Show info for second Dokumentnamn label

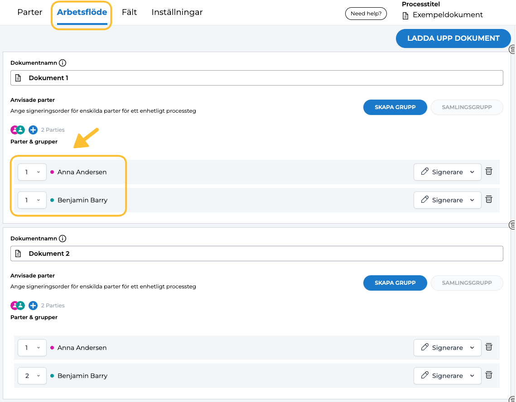[x=63, y=239]
